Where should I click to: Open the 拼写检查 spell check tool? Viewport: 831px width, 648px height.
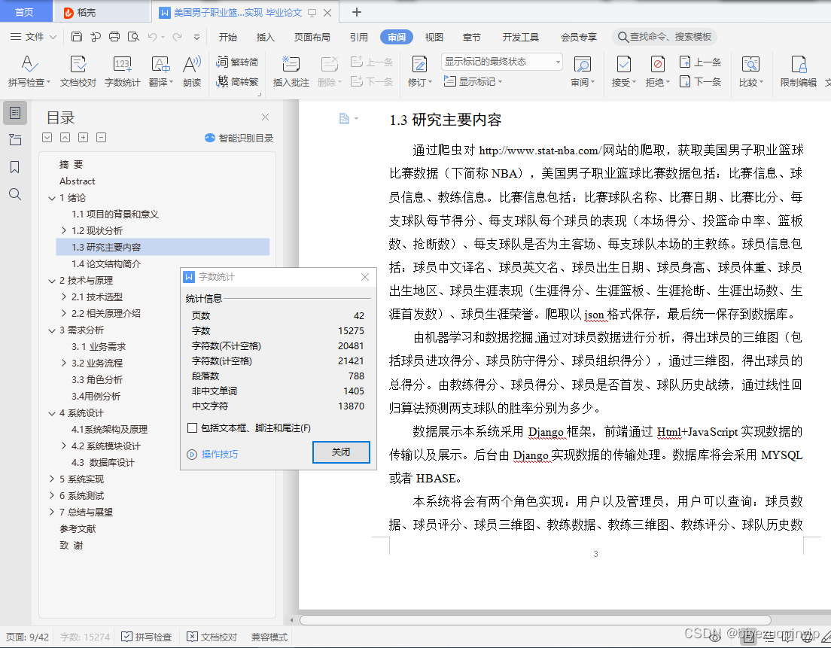[29, 71]
